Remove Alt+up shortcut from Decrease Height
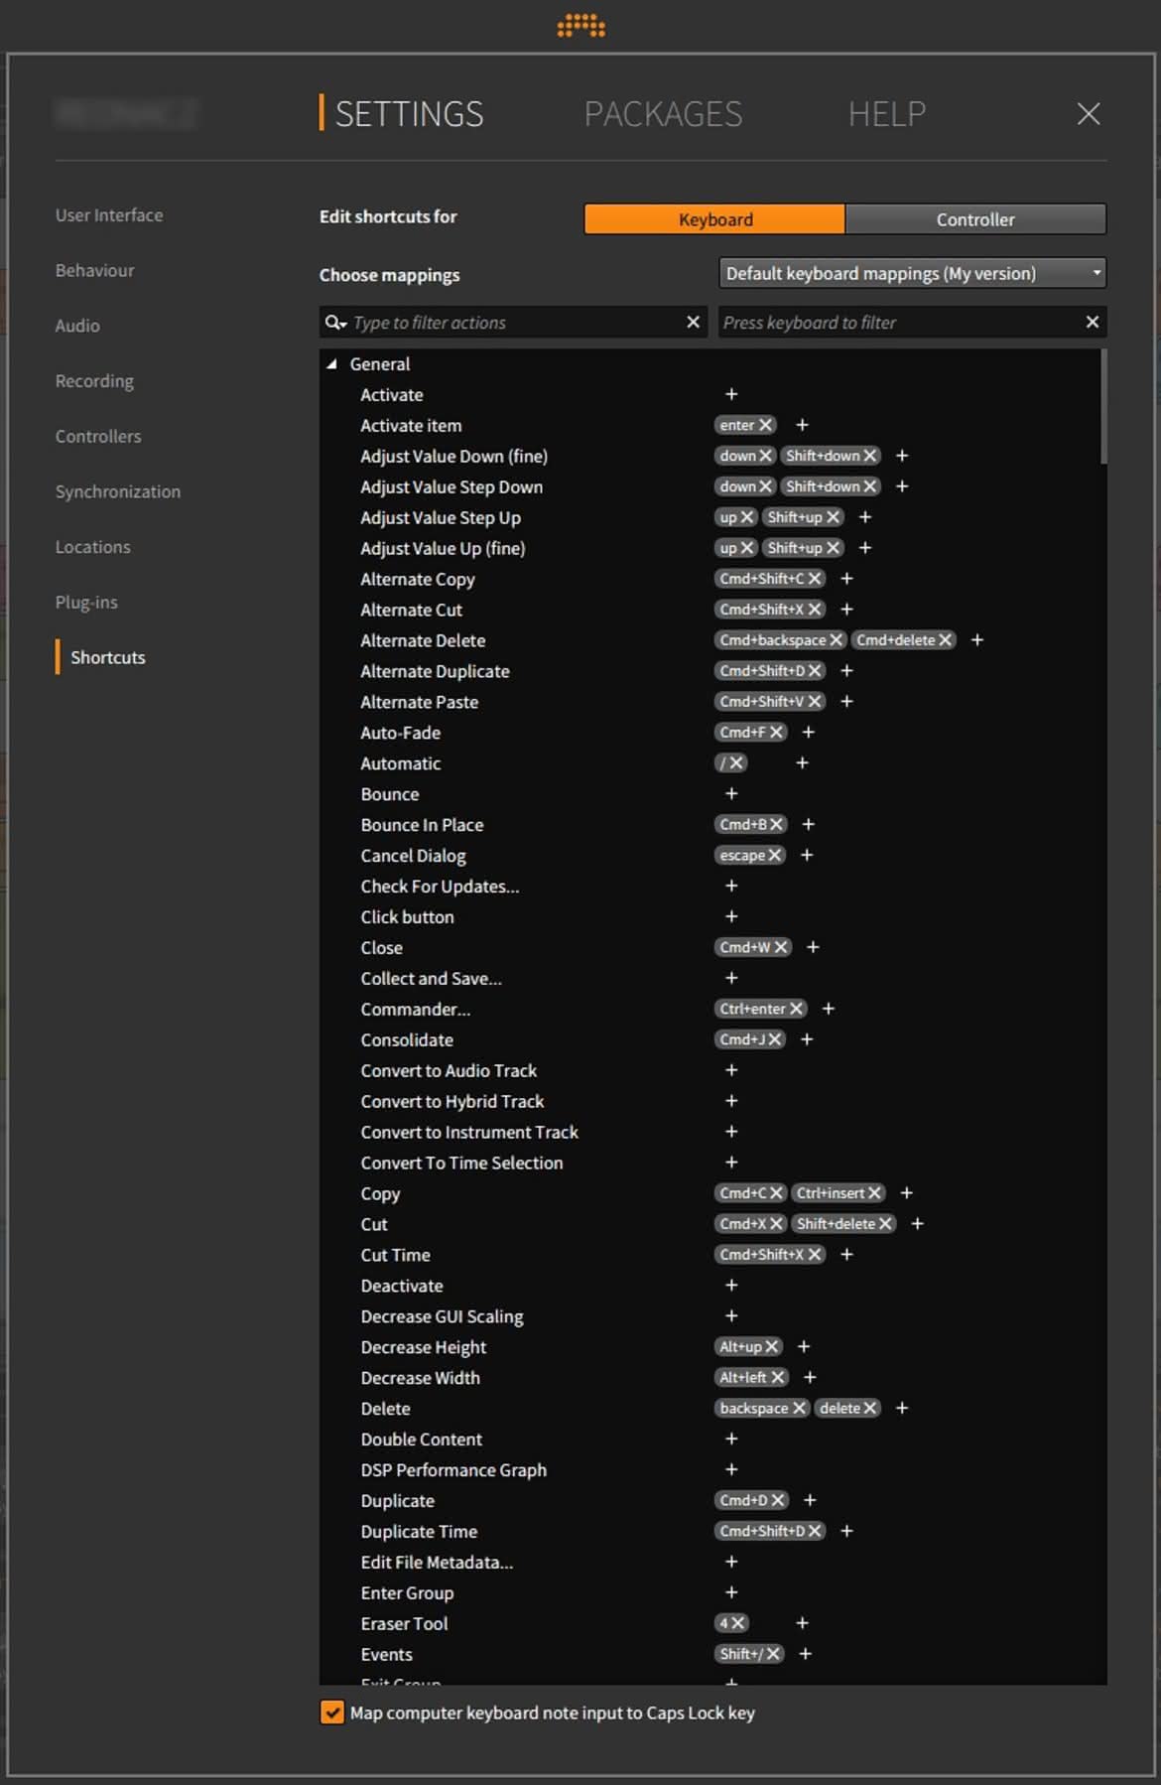The image size is (1161, 1785). click(x=771, y=1347)
